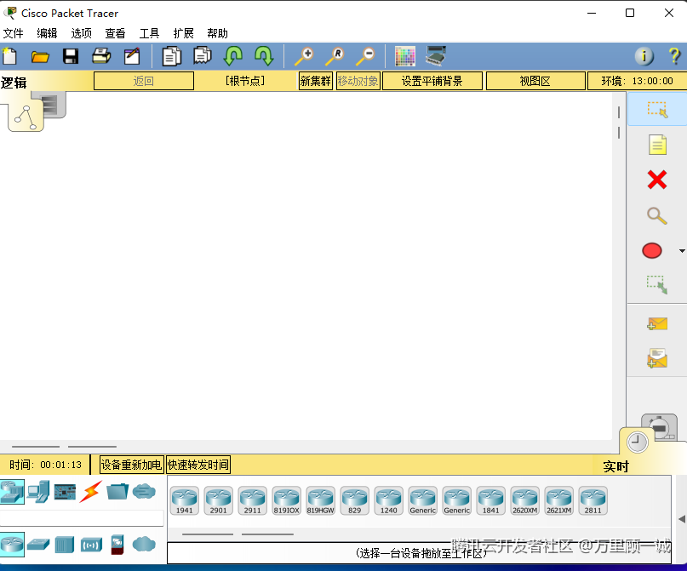Open the help question mark icon
Image resolution: width=687 pixels, height=571 pixels.
tap(674, 56)
